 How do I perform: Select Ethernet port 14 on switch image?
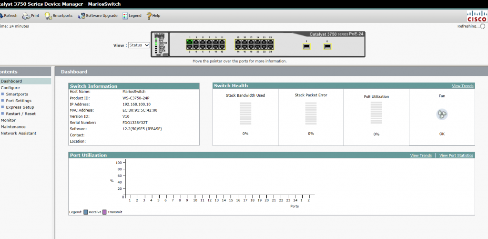pyautogui.click(x=238, y=47)
